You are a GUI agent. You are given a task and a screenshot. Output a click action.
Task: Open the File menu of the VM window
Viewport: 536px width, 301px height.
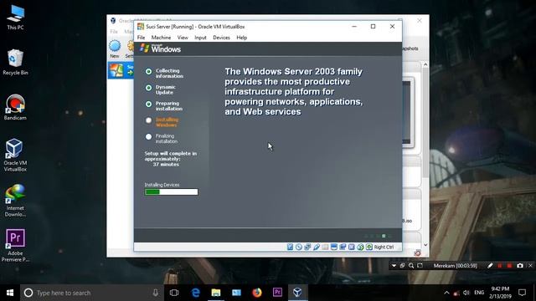[141, 38]
